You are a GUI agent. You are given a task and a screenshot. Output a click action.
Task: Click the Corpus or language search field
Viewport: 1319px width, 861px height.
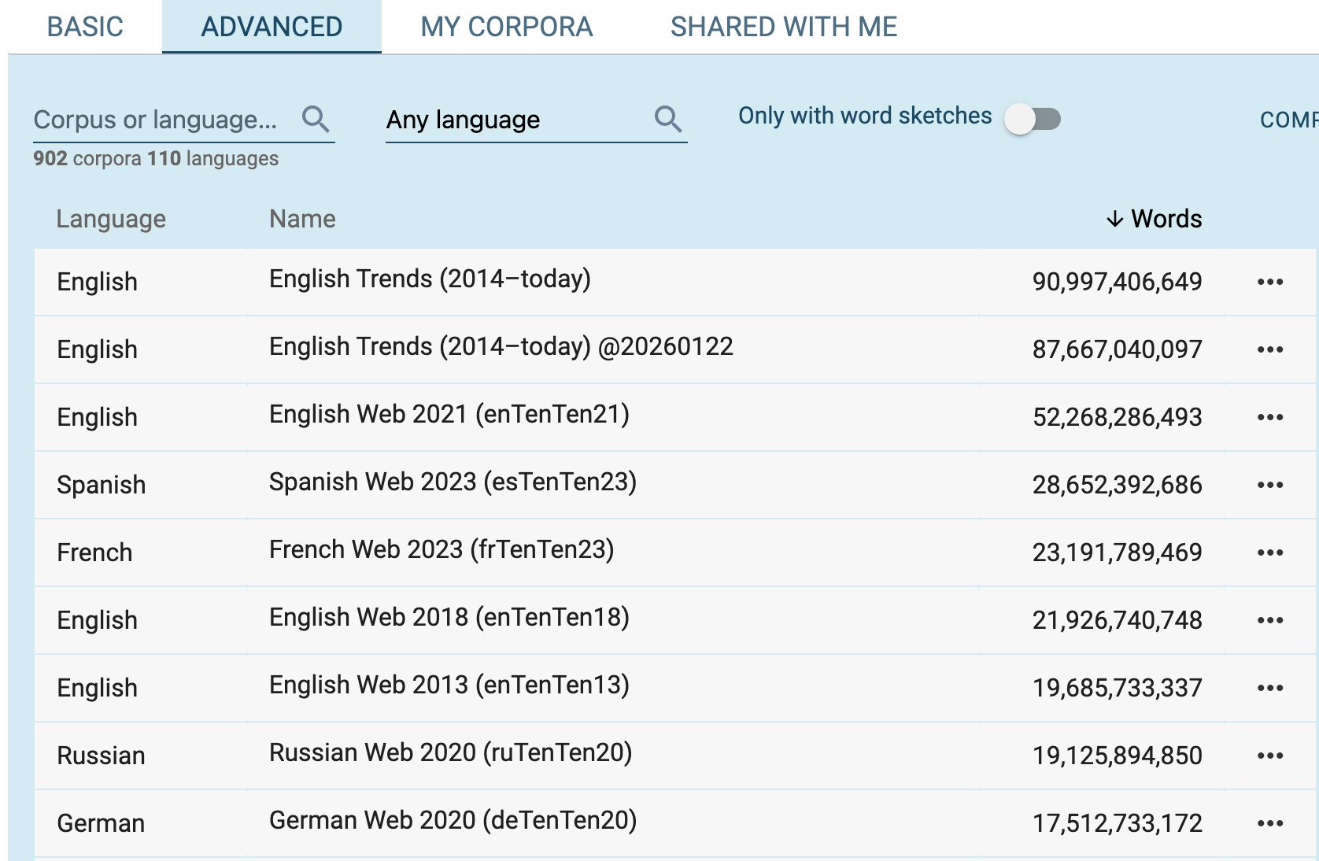184,120
